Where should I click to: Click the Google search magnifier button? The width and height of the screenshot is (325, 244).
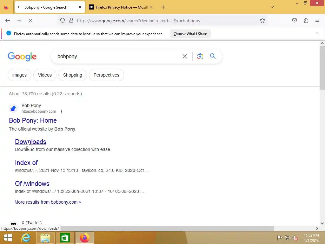point(213,56)
